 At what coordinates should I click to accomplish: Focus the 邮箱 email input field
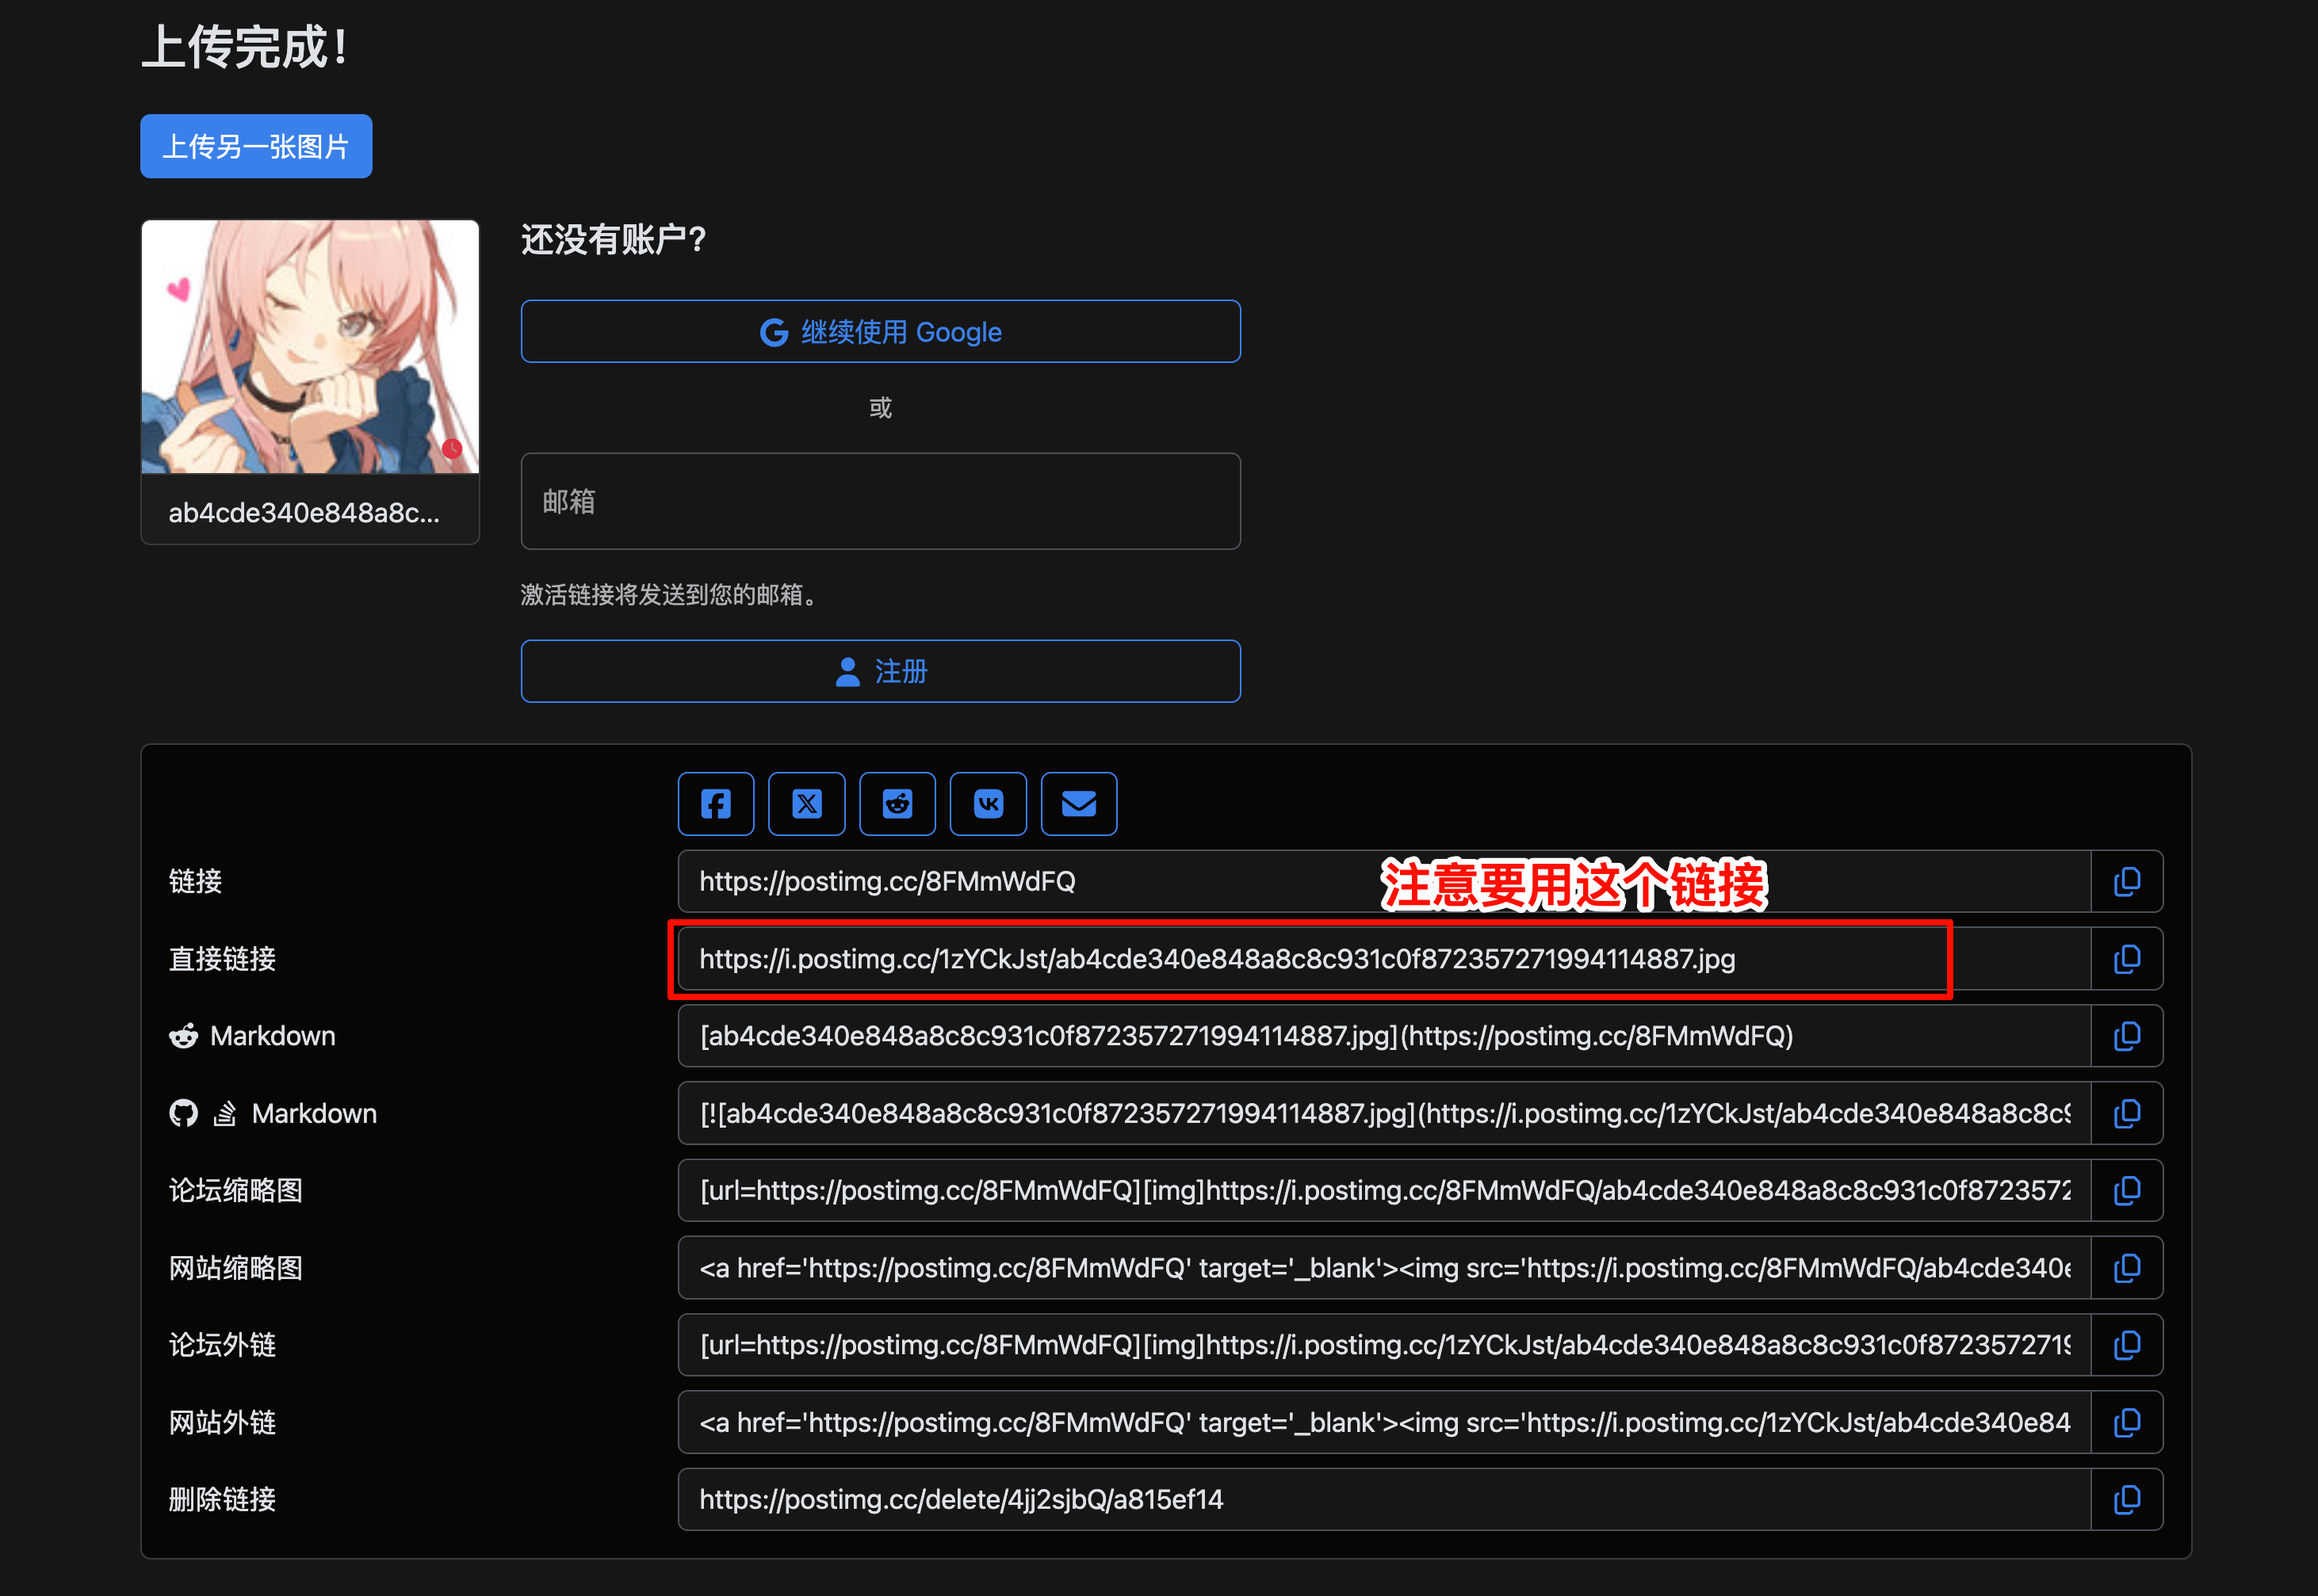(x=881, y=501)
